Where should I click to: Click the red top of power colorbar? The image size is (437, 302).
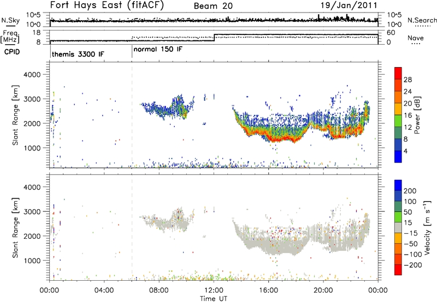398,73
